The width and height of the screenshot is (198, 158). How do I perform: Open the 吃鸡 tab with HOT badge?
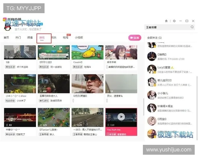66,38
